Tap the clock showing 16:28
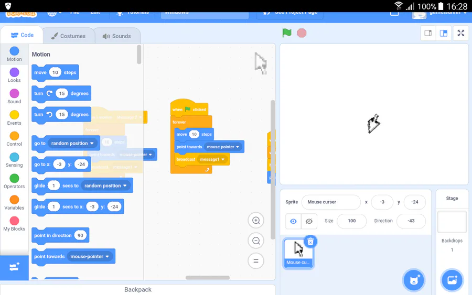 [x=457, y=6]
